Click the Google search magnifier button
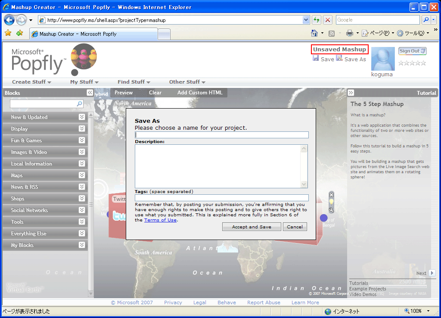Viewport: 441px width, 318px height. (426, 20)
